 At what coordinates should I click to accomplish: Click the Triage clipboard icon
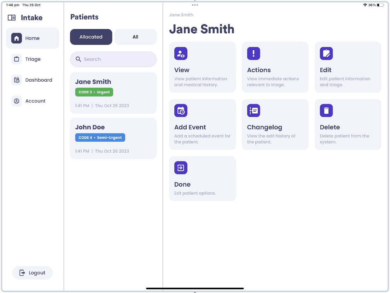point(16,59)
